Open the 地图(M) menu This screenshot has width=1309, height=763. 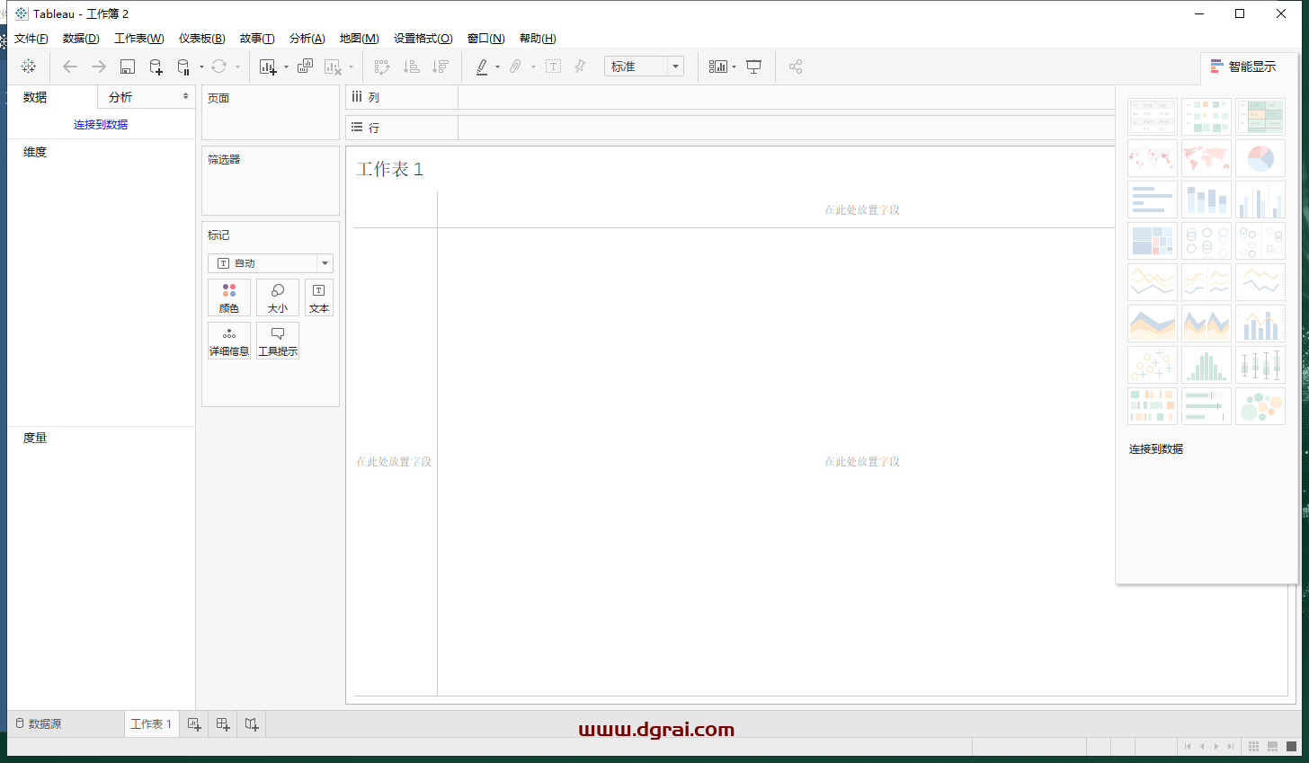click(360, 39)
